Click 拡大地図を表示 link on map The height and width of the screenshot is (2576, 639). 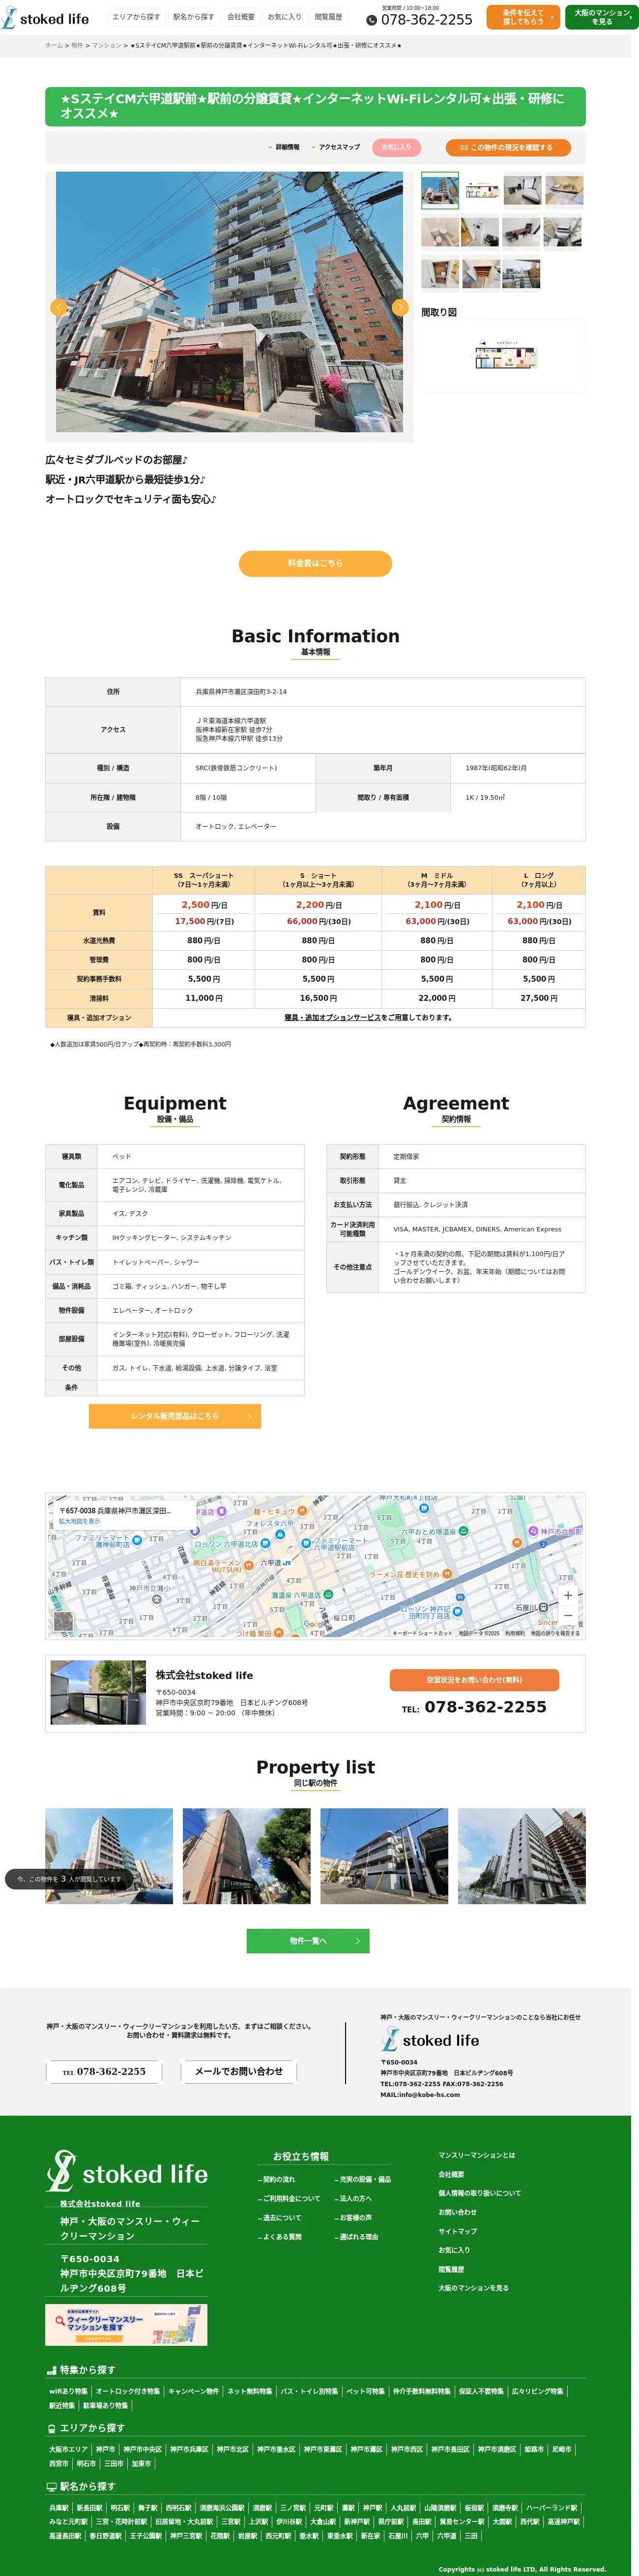click(79, 1521)
